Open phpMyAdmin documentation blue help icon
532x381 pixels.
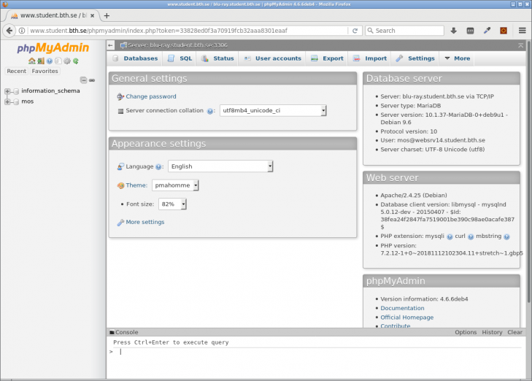50,61
